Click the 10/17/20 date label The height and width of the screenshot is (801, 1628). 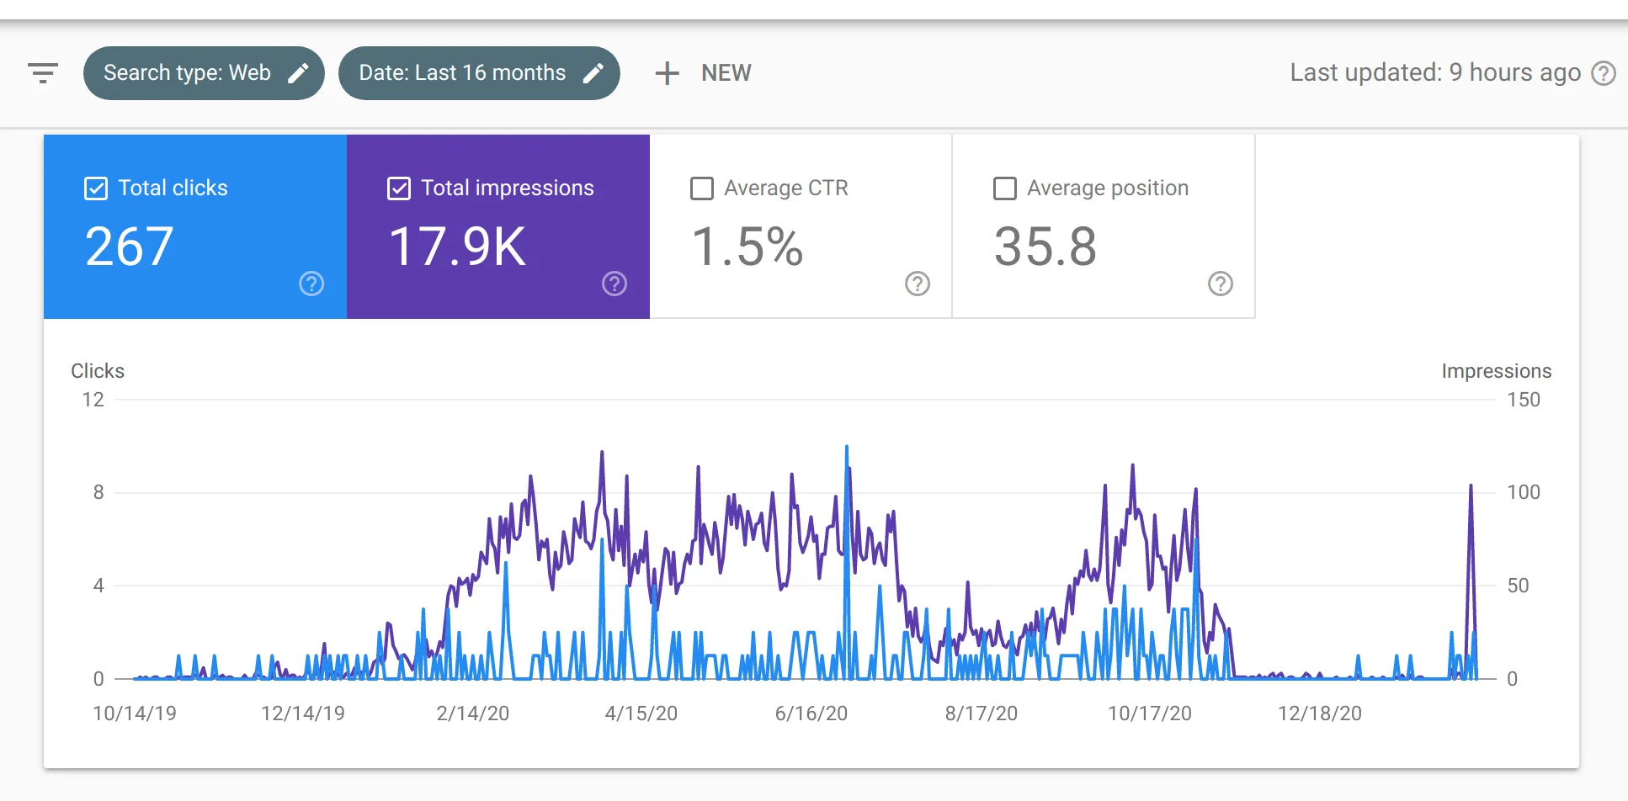1150,713
